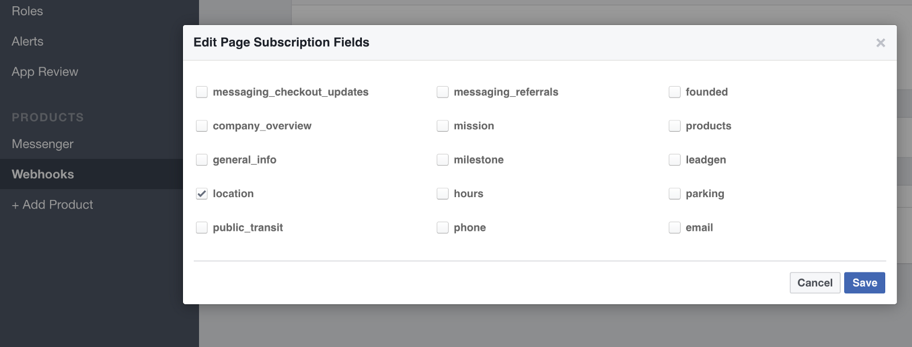This screenshot has width=912, height=347.
Task: Tick the messaging_referrals checkbox
Action: pyautogui.click(x=442, y=92)
